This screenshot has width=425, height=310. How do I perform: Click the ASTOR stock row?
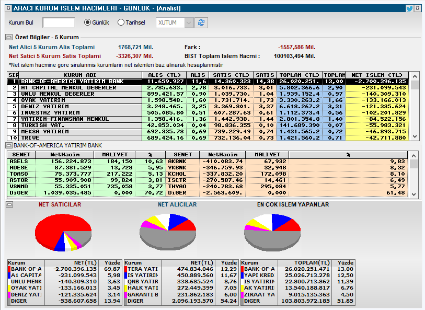tap(86, 180)
